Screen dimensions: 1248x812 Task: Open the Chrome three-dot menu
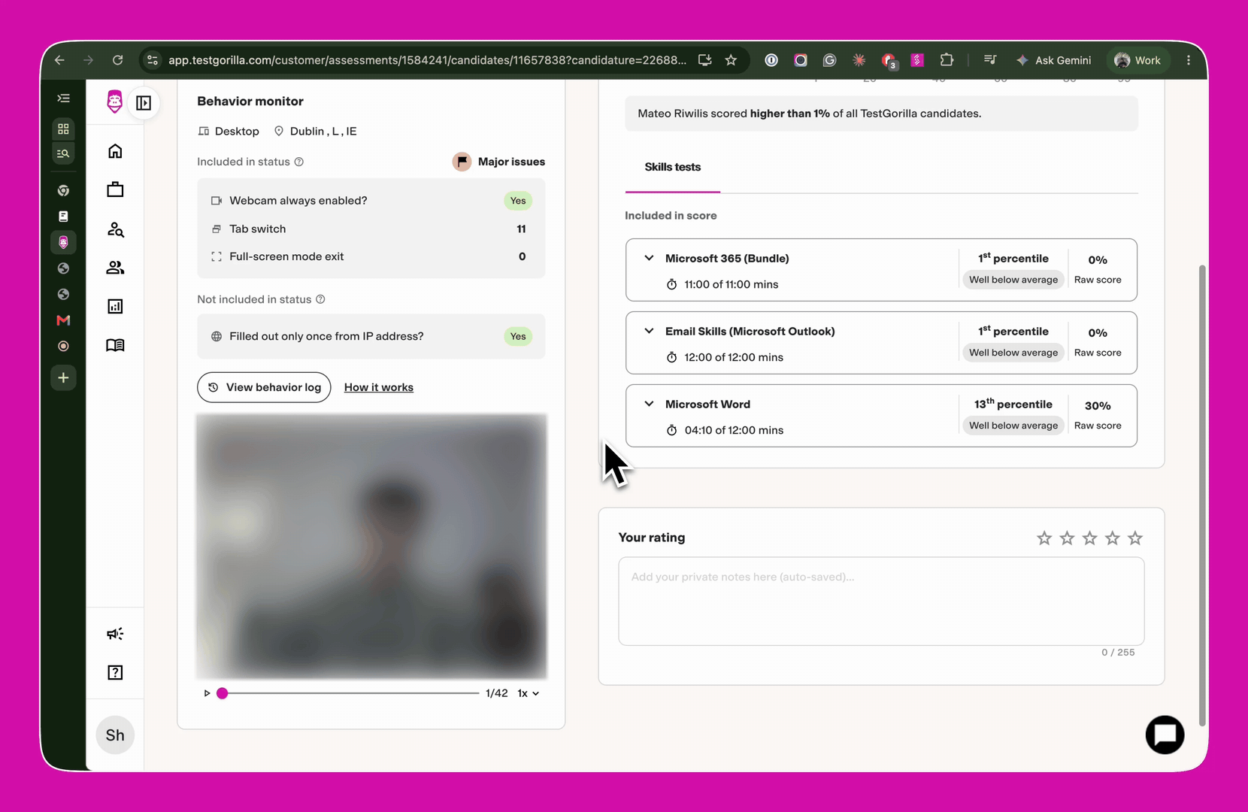click(x=1189, y=60)
